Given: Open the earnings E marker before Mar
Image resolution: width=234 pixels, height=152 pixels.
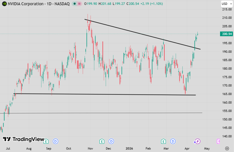Looking at the screenshot, I should (163, 141).
